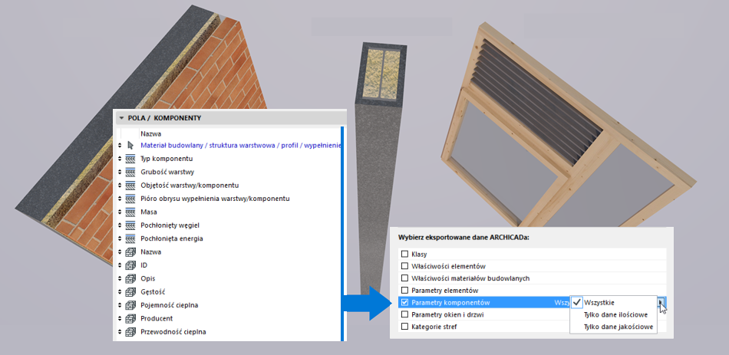Click the material icon beside Nazwa row
Viewport: 729px width, 355px height.
click(130, 251)
